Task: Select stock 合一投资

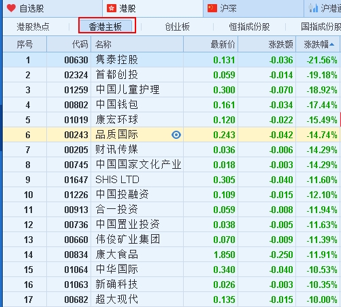Action: (117, 210)
